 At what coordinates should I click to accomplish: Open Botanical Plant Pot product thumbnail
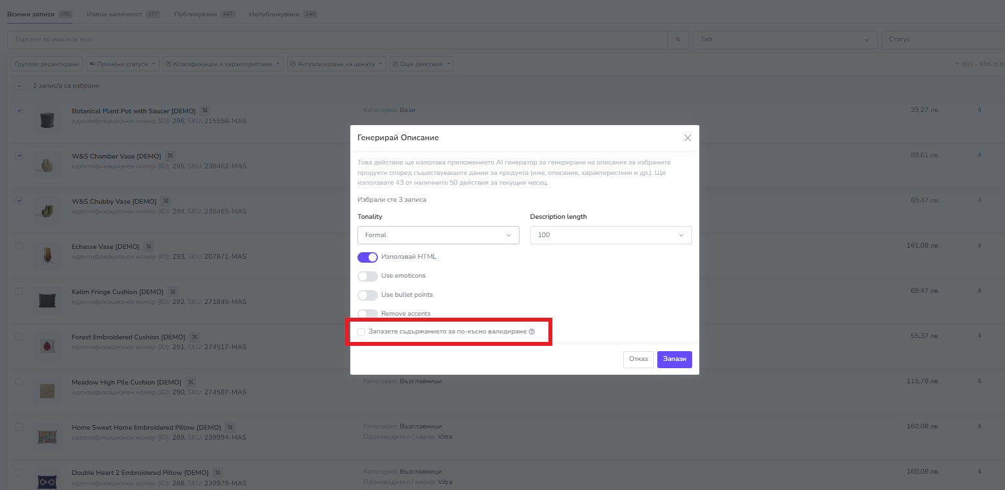click(47, 120)
